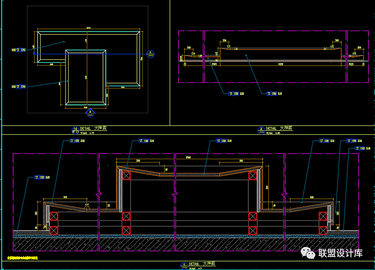
Task: Select the 联盟设计库 watermark text
Action: coord(340,253)
